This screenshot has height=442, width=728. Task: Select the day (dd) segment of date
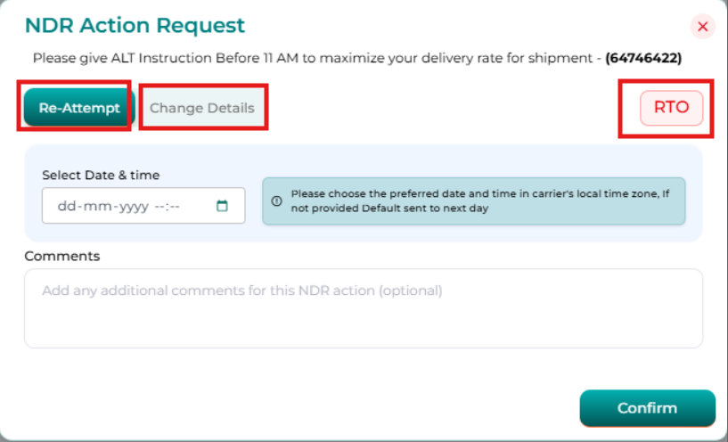click(65, 206)
